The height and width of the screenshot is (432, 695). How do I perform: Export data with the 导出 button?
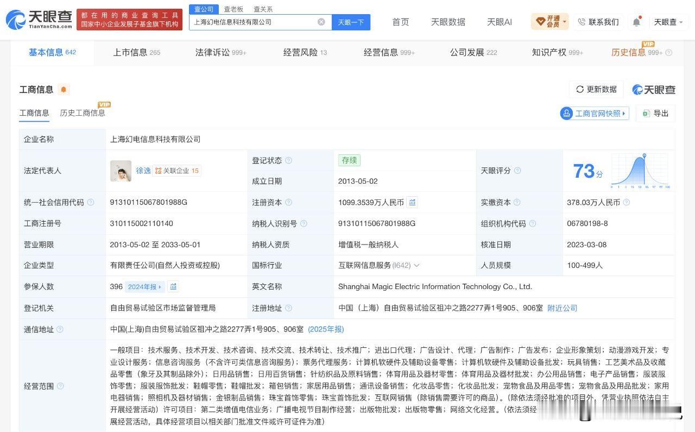point(655,114)
